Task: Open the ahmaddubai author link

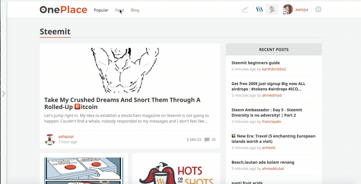Action: pyautogui.click(x=273, y=169)
